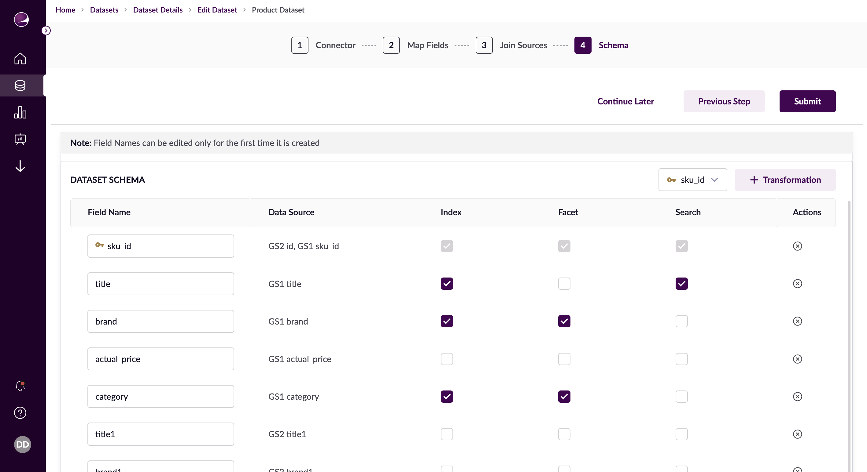The width and height of the screenshot is (867, 472).
Task: Click the Home icon in sidebar
Action: tap(20, 59)
